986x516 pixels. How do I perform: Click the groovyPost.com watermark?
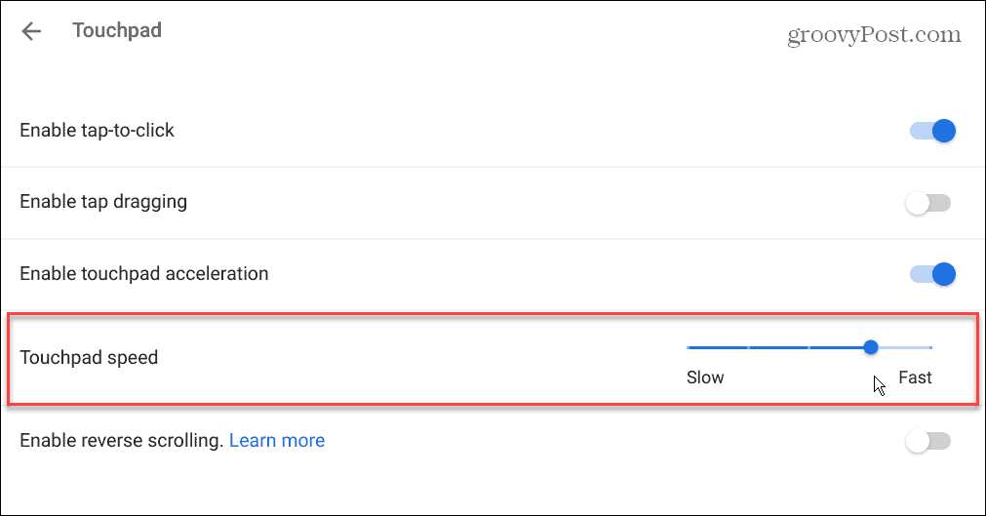pos(874,34)
